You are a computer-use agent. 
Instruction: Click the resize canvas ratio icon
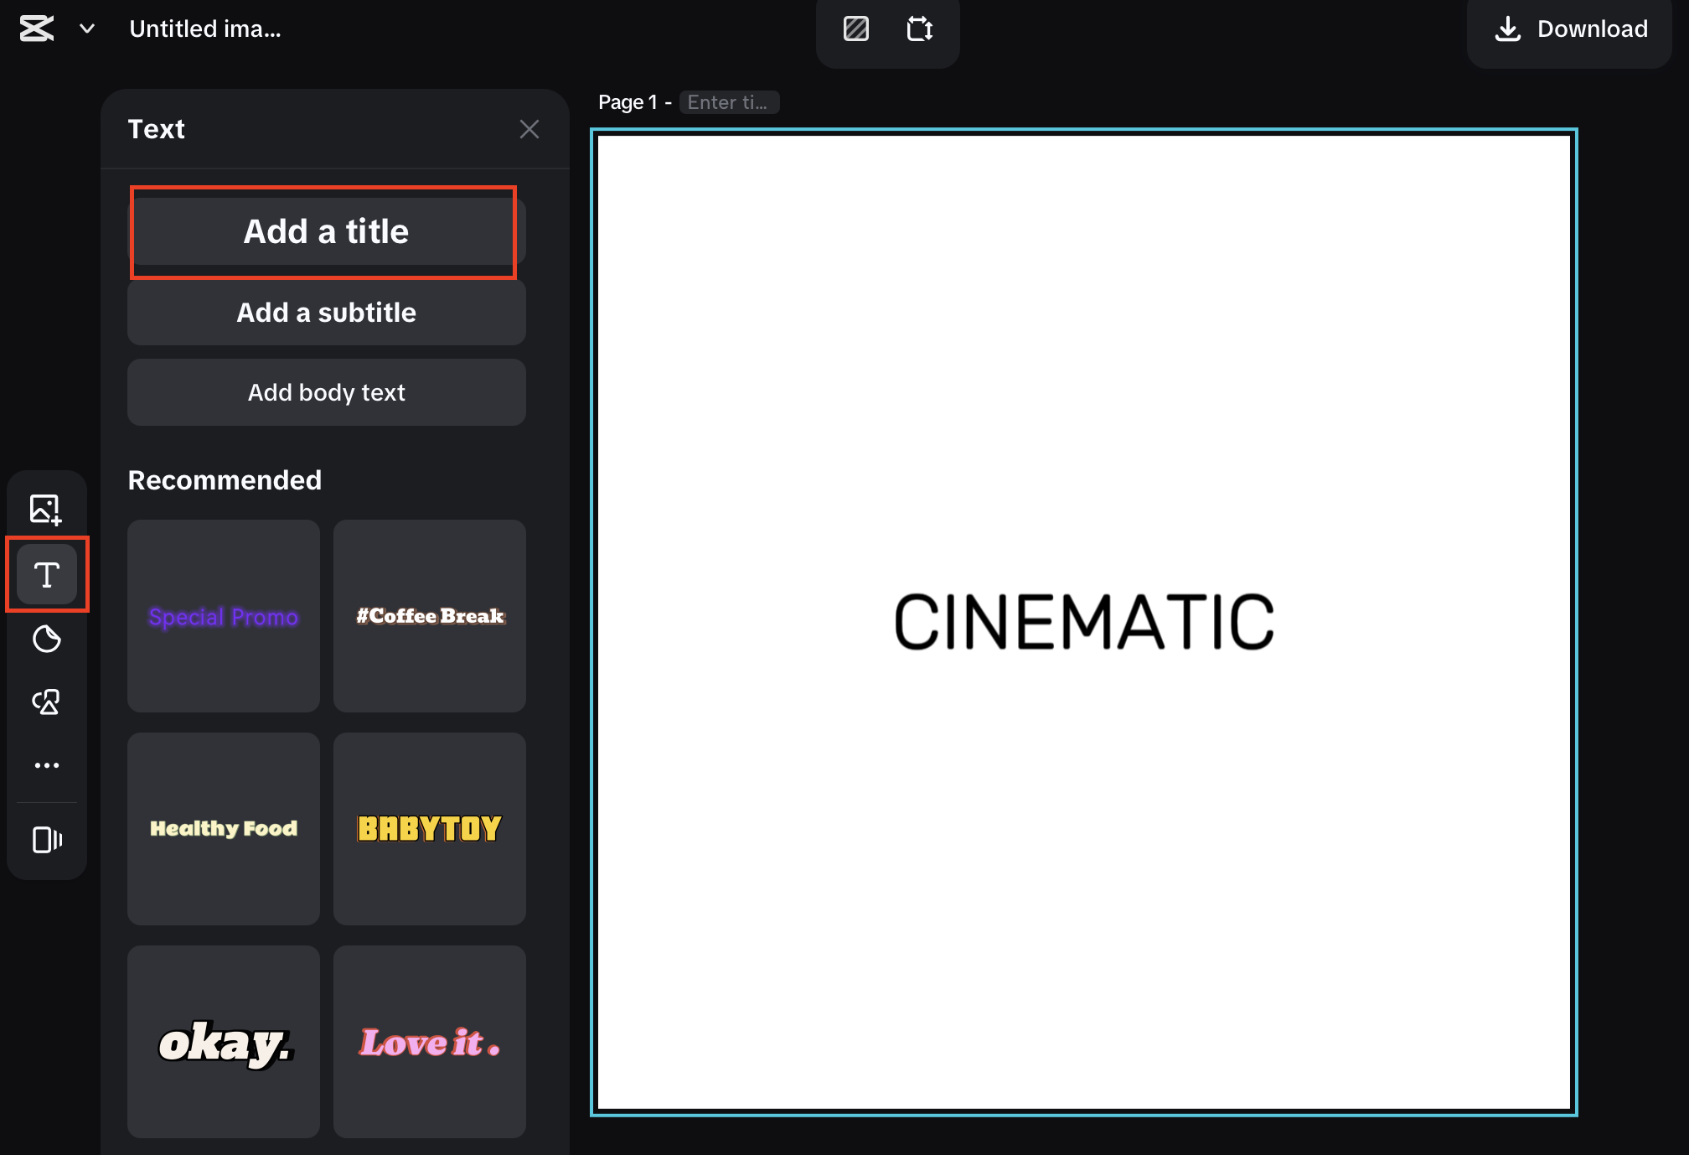coord(920,28)
